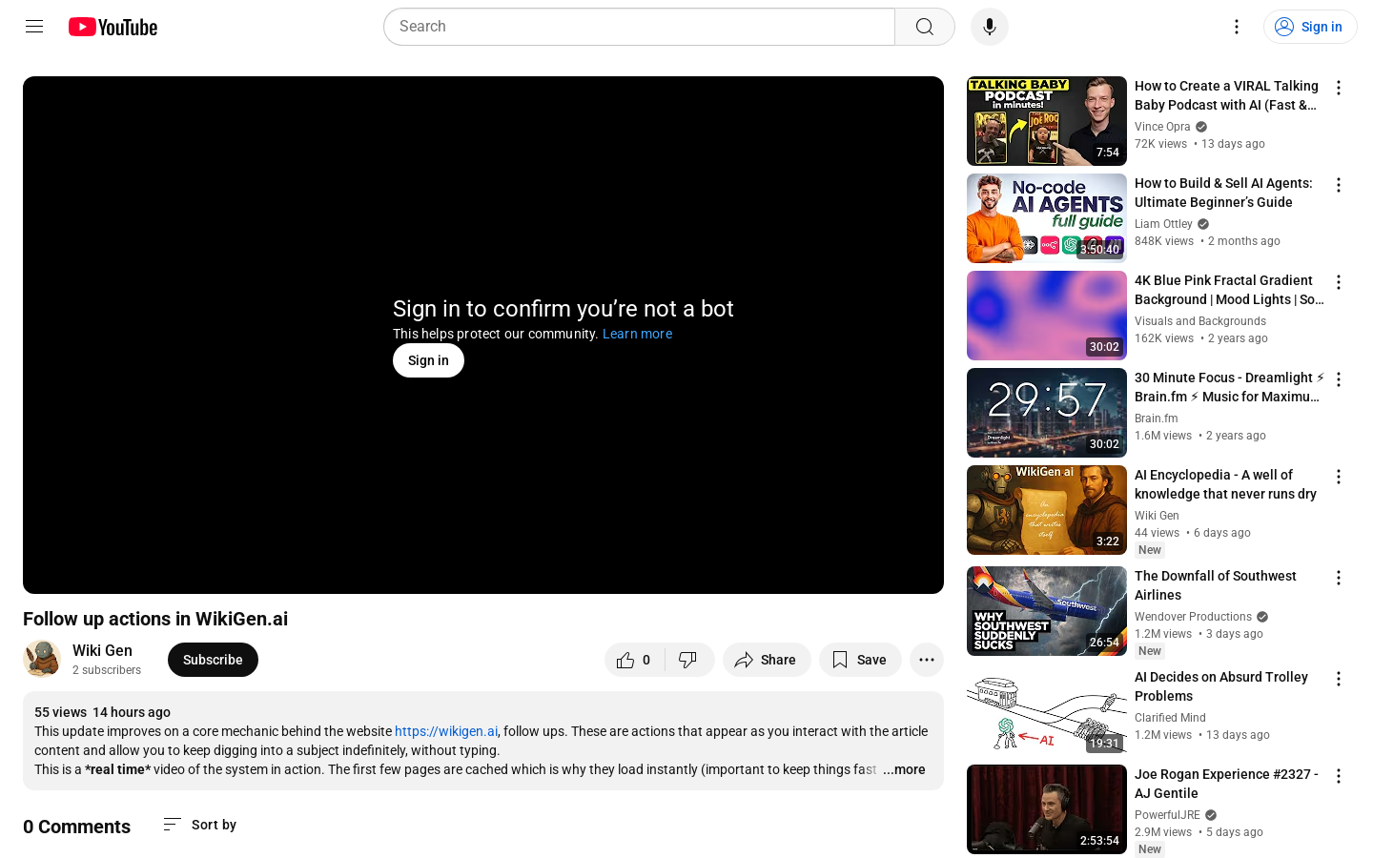This screenshot has height=858, width=1373.
Task: Click Sign in button inside the video player
Action: pyautogui.click(x=428, y=360)
